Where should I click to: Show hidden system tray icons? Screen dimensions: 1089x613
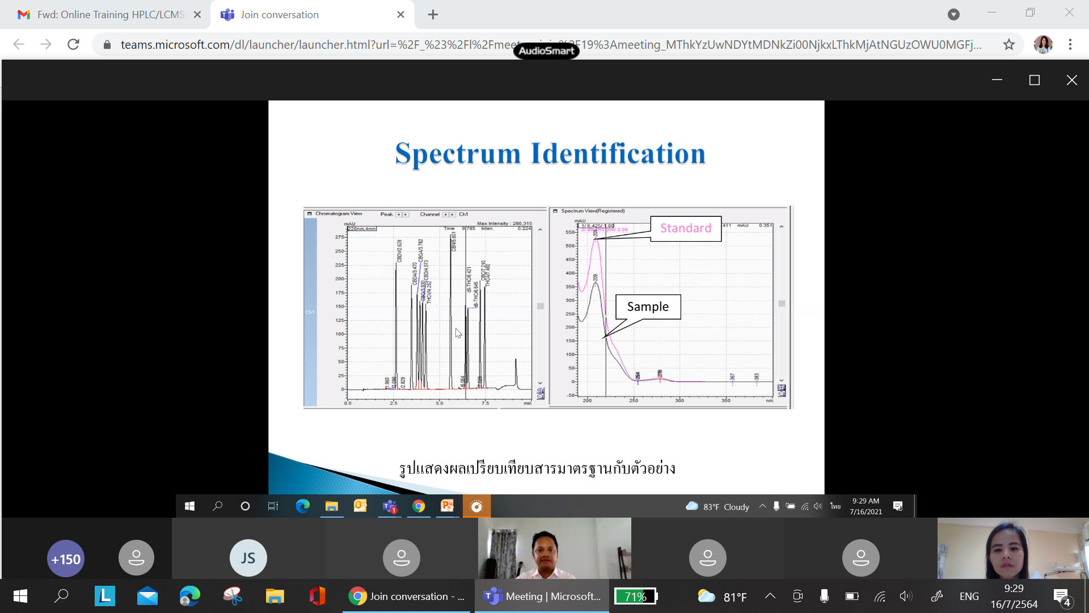click(x=770, y=596)
